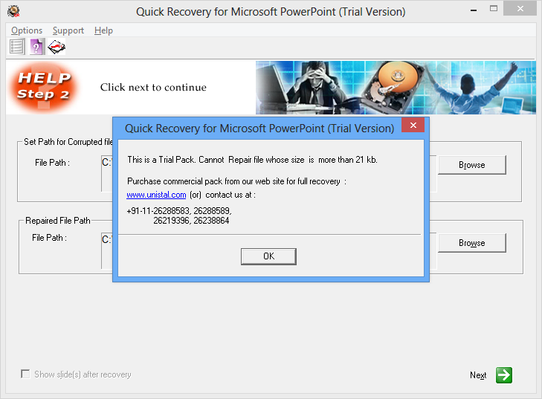Click the options list toolbar icon
The image size is (542, 399).
[16, 47]
